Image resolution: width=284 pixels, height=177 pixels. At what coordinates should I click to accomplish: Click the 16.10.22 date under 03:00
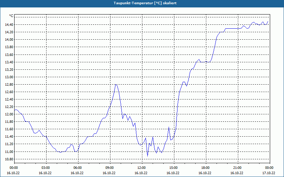[x=45, y=173]
